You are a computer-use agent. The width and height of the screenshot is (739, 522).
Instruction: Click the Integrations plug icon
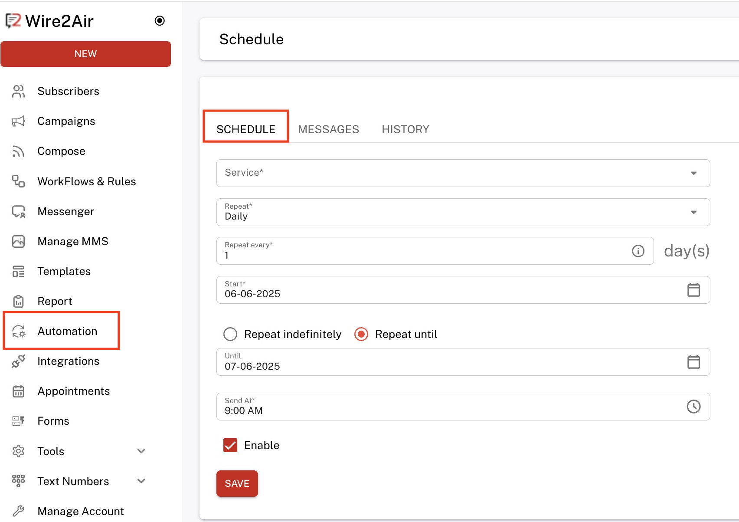18,361
